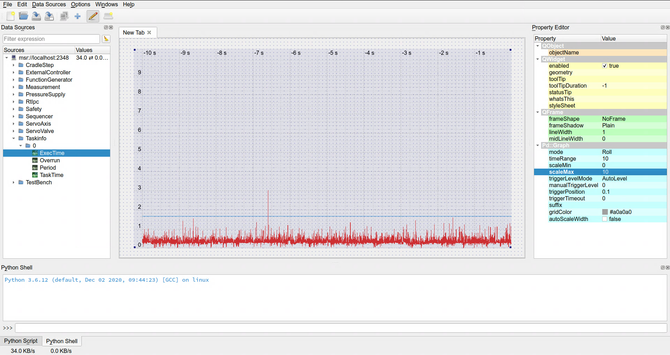Click the New layout document icon
Screen dimensions: 670x355
click(10, 16)
